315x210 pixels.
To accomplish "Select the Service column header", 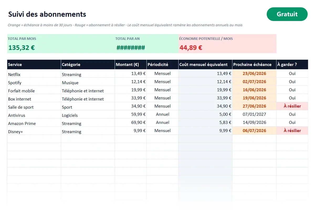I will click(34, 65).
